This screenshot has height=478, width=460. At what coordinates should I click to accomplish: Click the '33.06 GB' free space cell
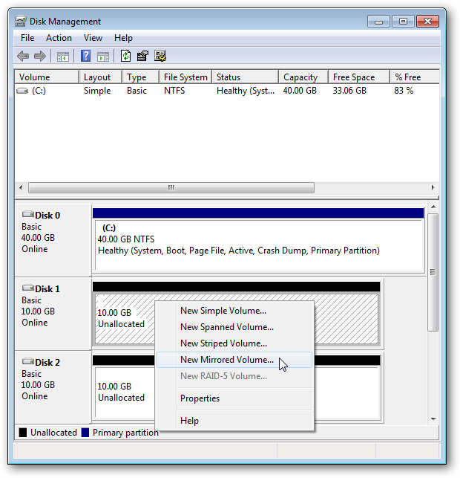349,91
